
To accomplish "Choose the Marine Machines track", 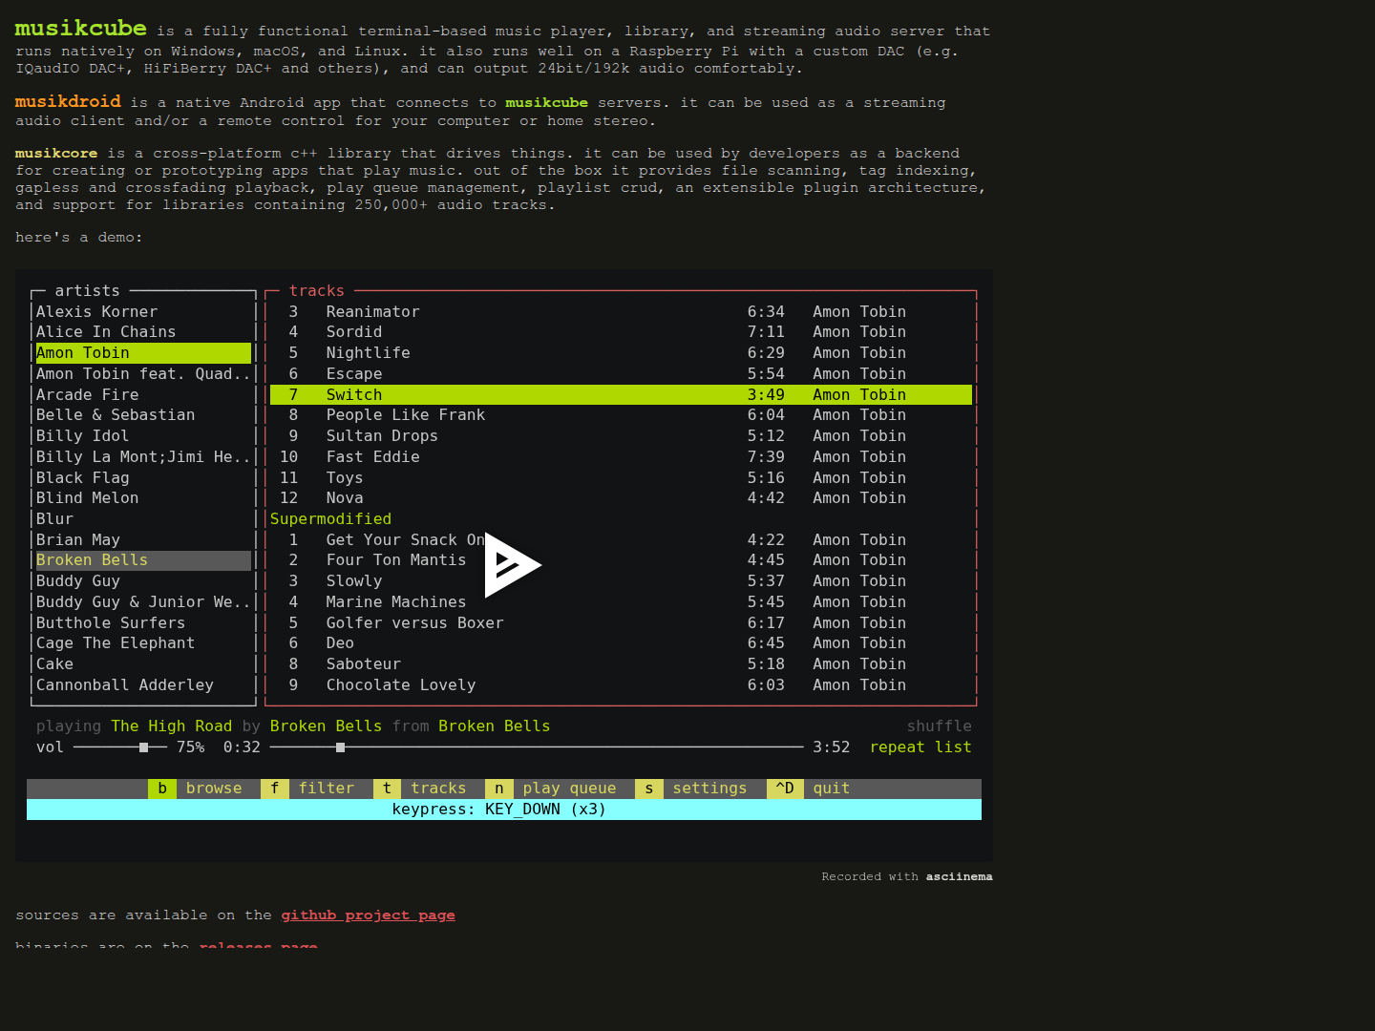I will tap(621, 602).
